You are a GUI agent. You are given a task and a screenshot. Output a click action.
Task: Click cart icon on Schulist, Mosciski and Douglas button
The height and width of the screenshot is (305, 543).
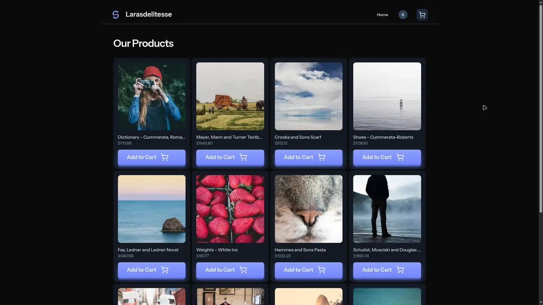coord(400,270)
